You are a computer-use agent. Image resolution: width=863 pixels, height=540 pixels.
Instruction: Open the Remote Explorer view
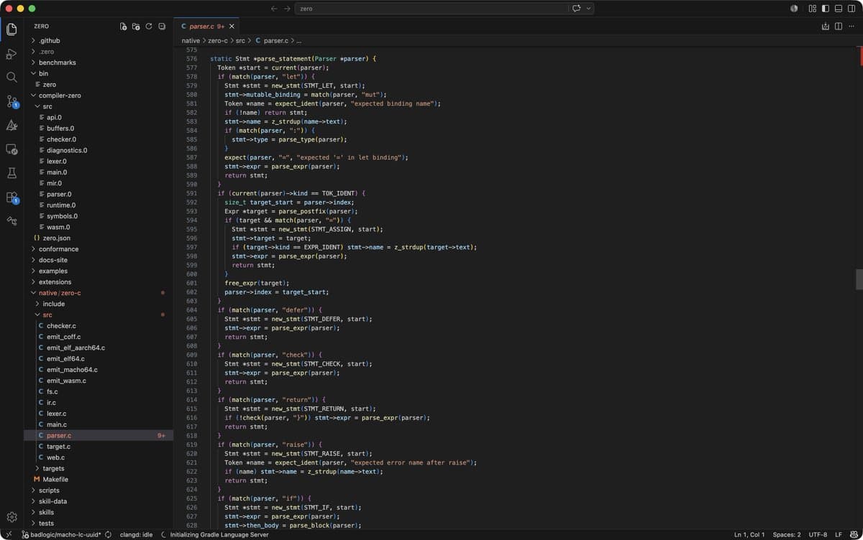pyautogui.click(x=12, y=149)
